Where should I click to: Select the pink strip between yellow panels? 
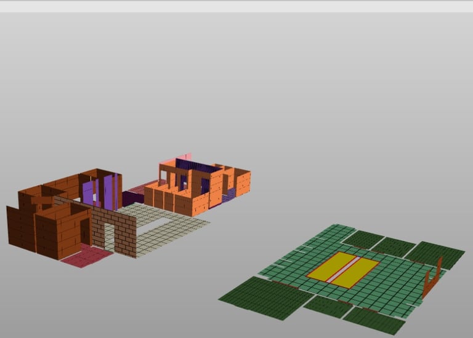[x=343, y=270]
